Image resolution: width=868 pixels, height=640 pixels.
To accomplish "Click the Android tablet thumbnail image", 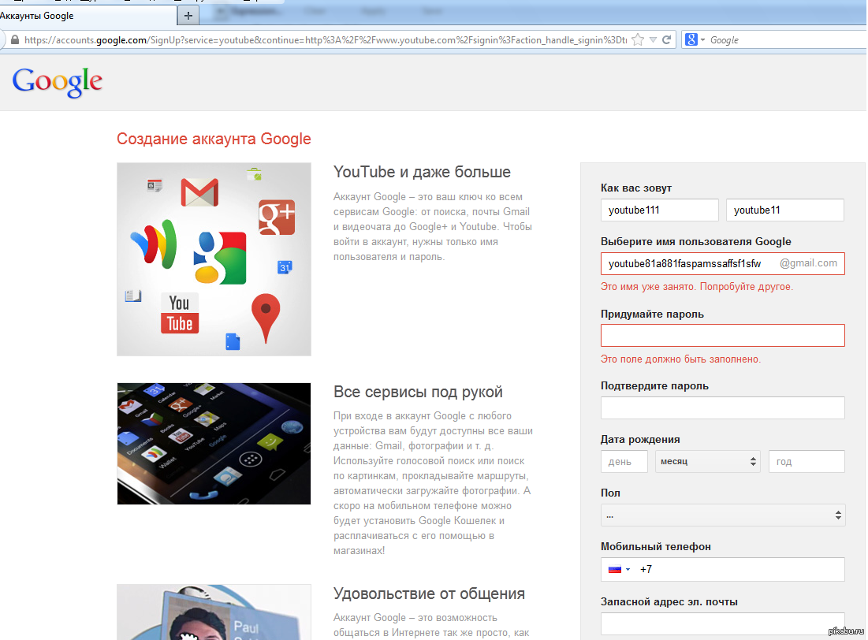I will 214,444.
